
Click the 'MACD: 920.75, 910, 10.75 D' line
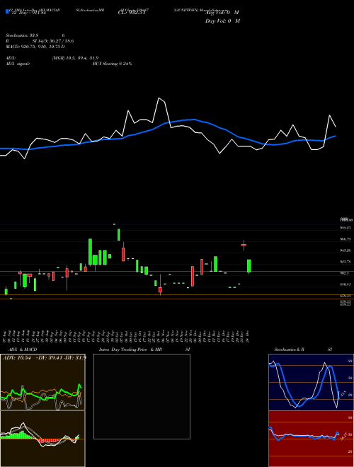pyautogui.click(x=35, y=47)
